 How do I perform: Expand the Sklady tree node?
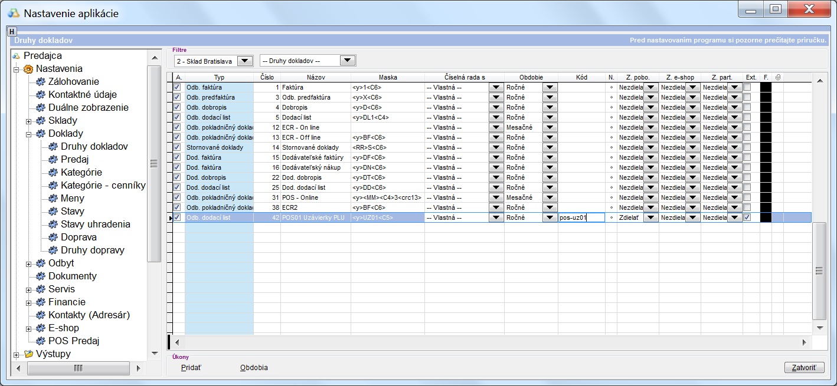click(x=28, y=121)
